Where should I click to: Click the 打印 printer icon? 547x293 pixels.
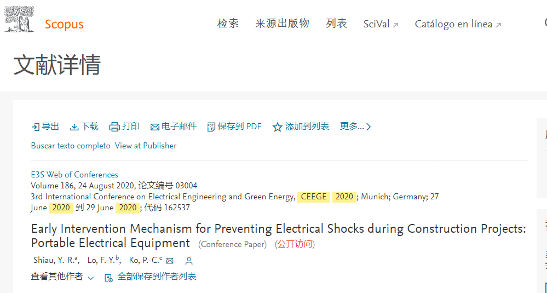(114, 127)
